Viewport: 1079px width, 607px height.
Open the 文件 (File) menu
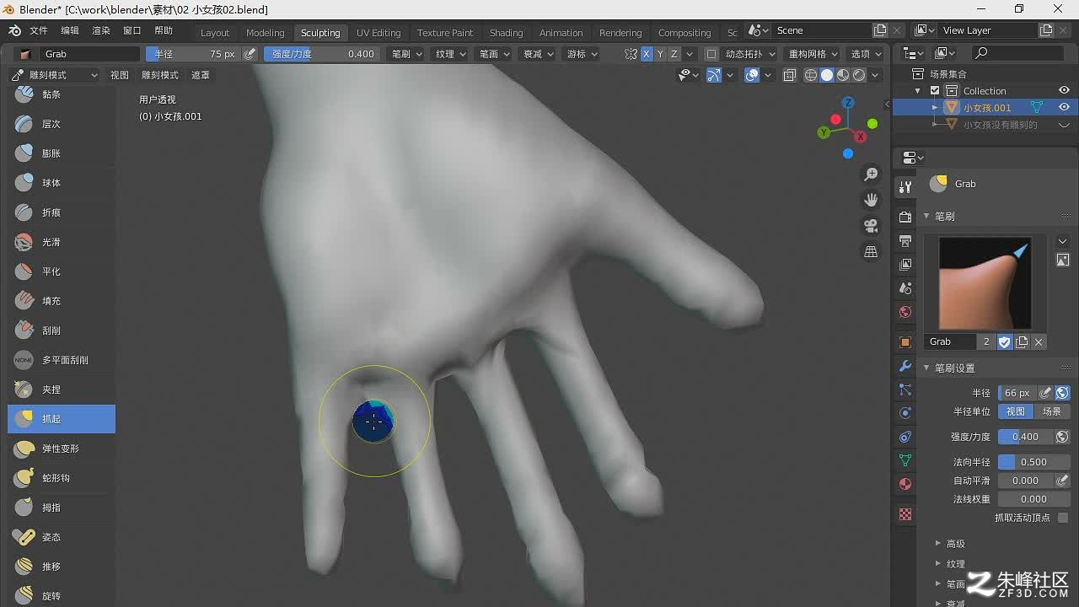(39, 30)
